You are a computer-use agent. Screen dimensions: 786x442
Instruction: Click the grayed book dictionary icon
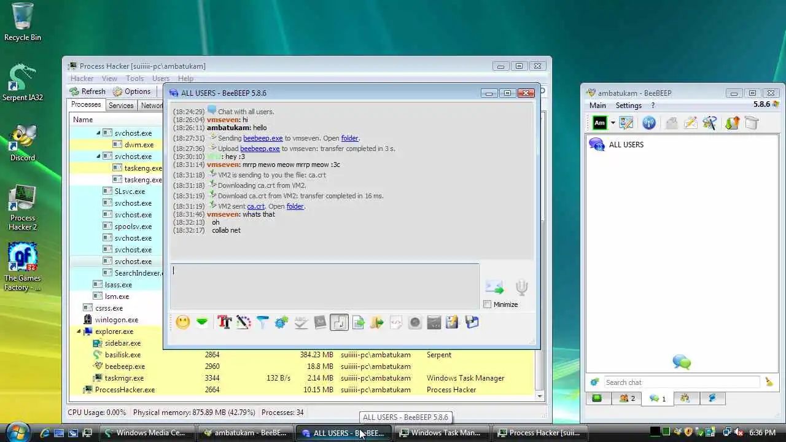click(320, 322)
